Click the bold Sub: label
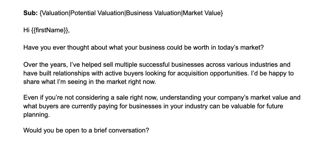The width and height of the screenshot is (309, 144). (30, 13)
